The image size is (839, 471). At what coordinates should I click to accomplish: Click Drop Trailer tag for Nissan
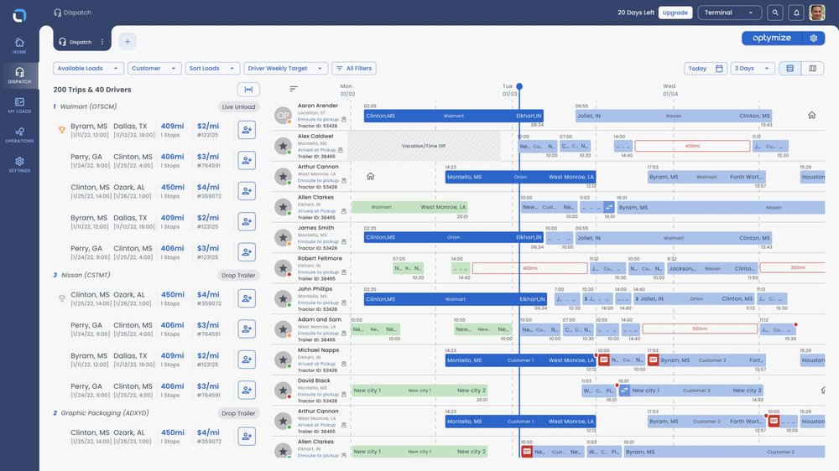pyautogui.click(x=238, y=276)
